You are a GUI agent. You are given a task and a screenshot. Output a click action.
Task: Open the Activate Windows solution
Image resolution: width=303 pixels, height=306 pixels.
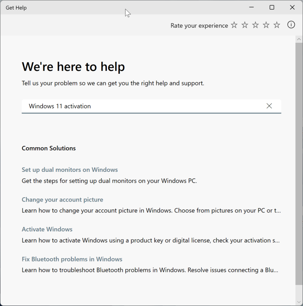point(47,229)
